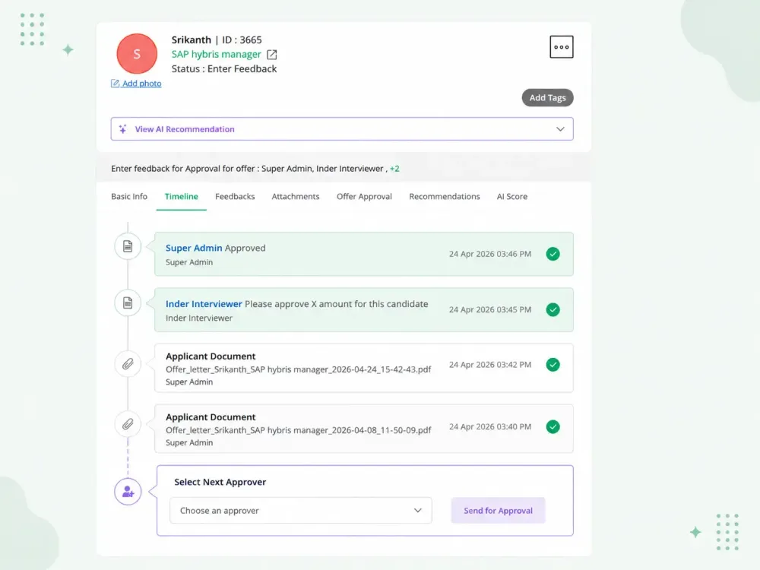The height and width of the screenshot is (570, 760).
Task: Open the Feedbacks tab
Action: coord(235,196)
